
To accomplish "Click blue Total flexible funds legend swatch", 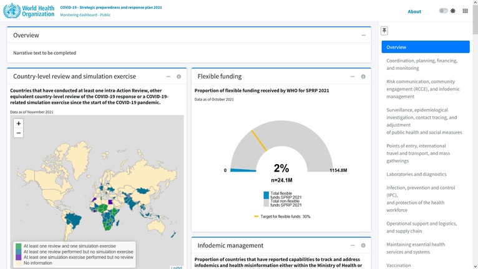I will pyautogui.click(x=266, y=195).
